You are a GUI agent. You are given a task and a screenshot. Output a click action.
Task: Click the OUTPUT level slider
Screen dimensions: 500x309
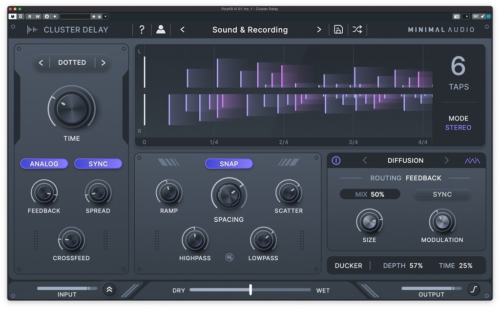432,289
